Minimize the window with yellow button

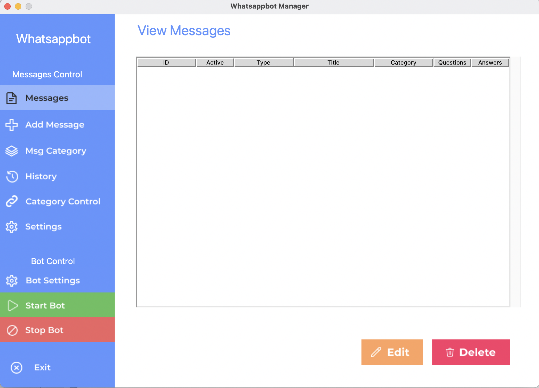[18, 6]
